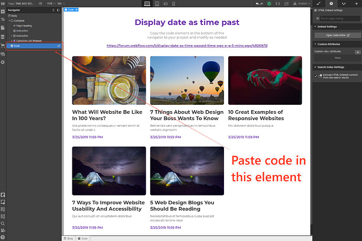Viewport: 362px width, 241px height.
Task: Click the redo arrow
Action: click(x=261, y=4)
